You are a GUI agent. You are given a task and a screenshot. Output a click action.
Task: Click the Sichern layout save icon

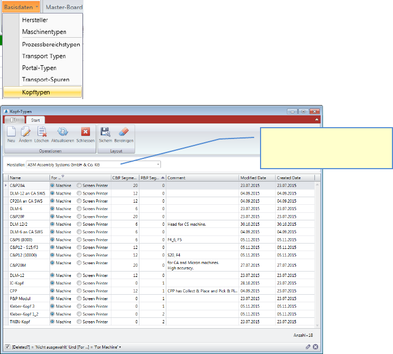(106, 131)
